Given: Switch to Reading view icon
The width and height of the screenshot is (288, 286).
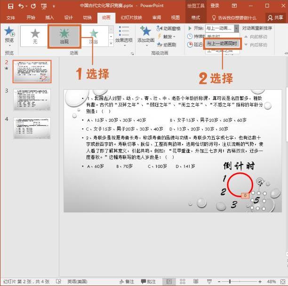Looking at the screenshot, I should coord(196,281).
